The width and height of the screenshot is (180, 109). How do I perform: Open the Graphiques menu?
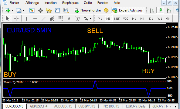pos(70,3)
